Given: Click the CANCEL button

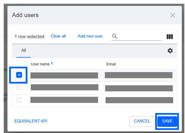Looking at the screenshot, I should [x=142, y=121].
